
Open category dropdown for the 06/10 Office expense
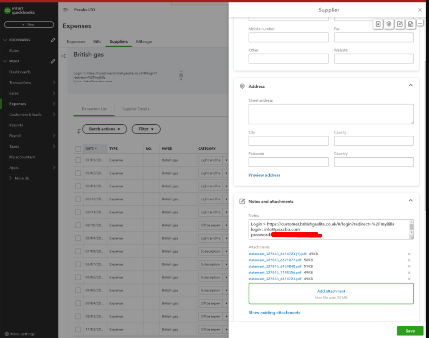pos(226,225)
